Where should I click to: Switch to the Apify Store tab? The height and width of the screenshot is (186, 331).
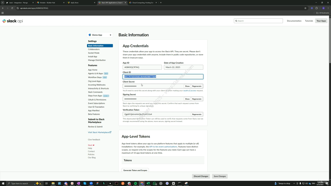click(81, 3)
